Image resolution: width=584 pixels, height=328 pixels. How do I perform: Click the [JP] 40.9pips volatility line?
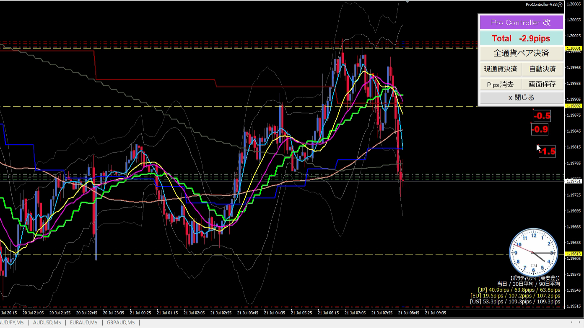click(x=519, y=290)
